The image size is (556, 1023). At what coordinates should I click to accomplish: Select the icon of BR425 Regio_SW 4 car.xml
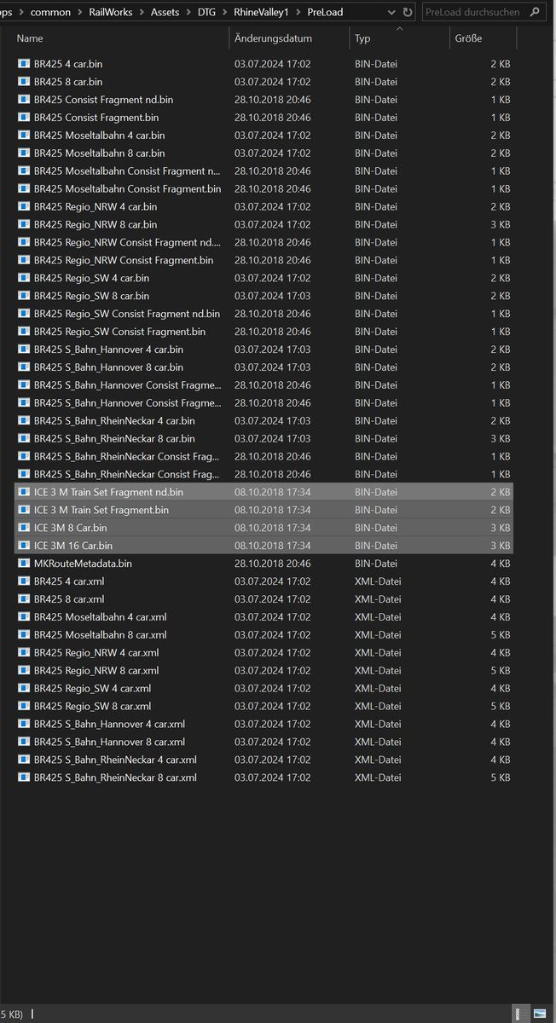pyautogui.click(x=24, y=688)
